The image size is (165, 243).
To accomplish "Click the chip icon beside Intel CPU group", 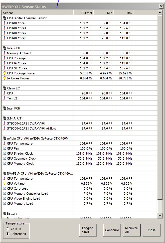I will click(4, 48).
